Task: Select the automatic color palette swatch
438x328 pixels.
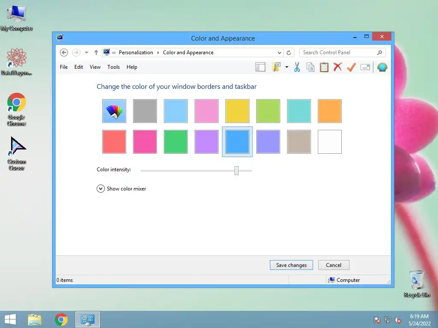Action: click(x=114, y=111)
